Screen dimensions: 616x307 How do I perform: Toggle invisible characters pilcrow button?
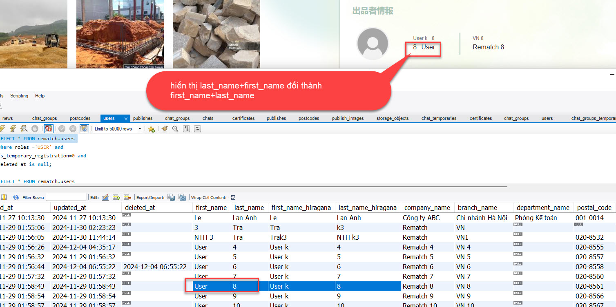point(186,129)
